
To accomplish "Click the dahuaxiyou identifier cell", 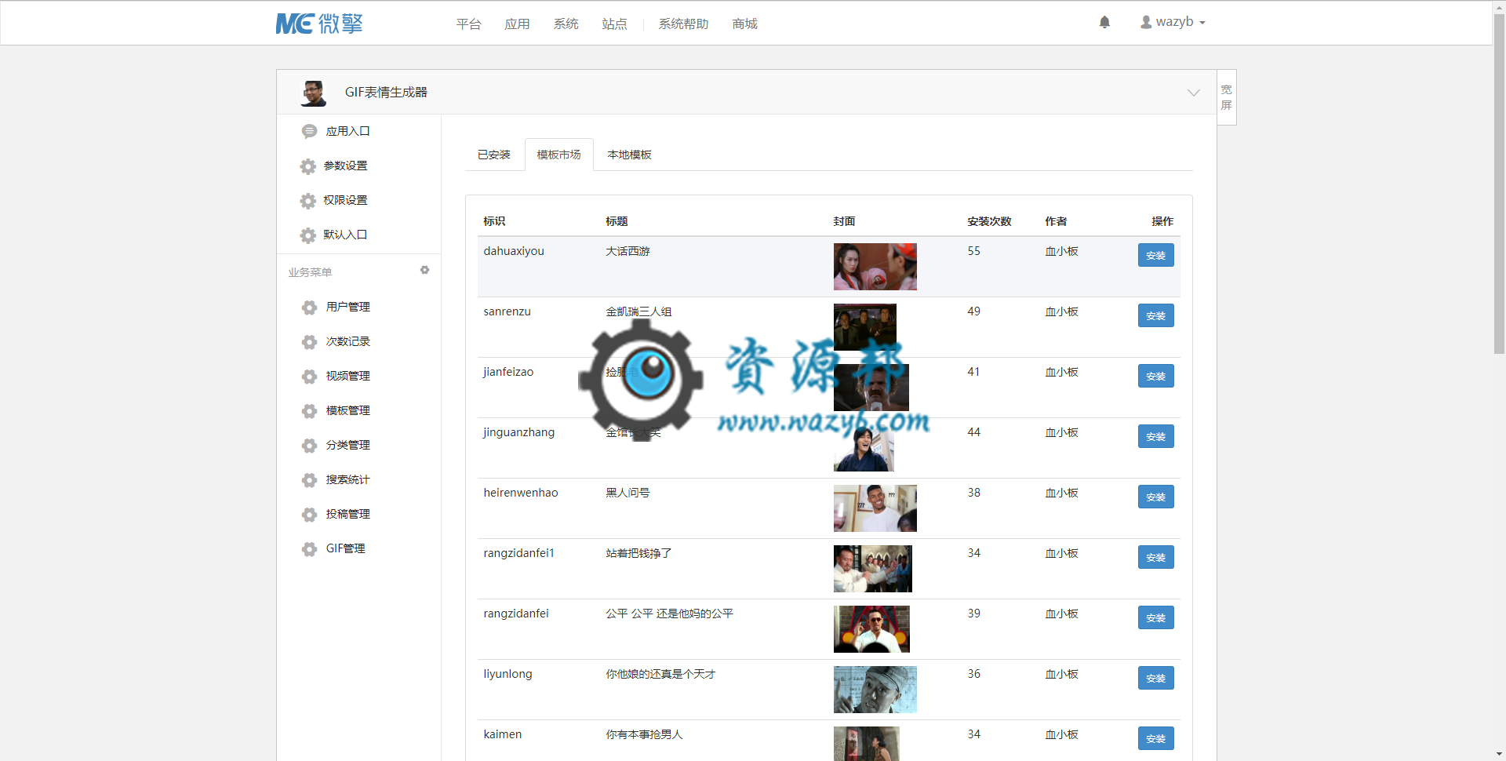I will point(514,251).
